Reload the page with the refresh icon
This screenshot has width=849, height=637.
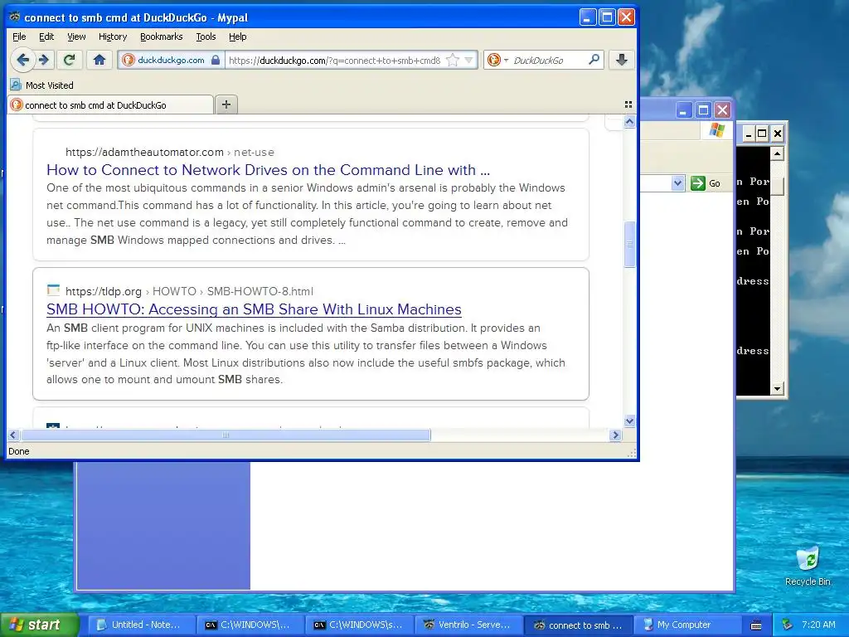(69, 60)
